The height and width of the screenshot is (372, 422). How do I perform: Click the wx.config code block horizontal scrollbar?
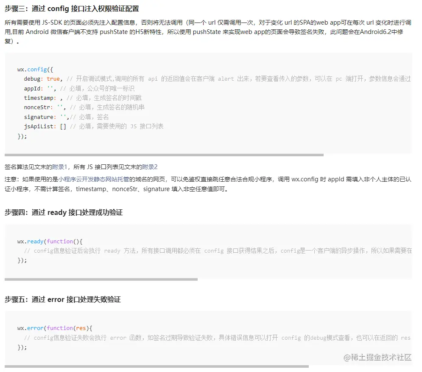point(164,155)
